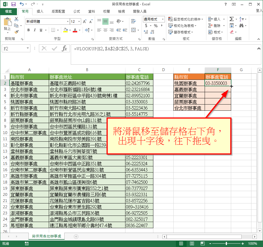Toggle top align in alignment group
263x247 pixels.
point(99,20)
